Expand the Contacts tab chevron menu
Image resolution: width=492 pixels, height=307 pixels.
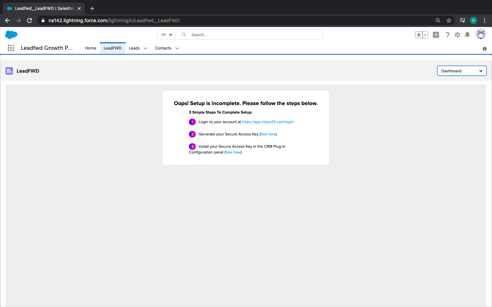177,48
